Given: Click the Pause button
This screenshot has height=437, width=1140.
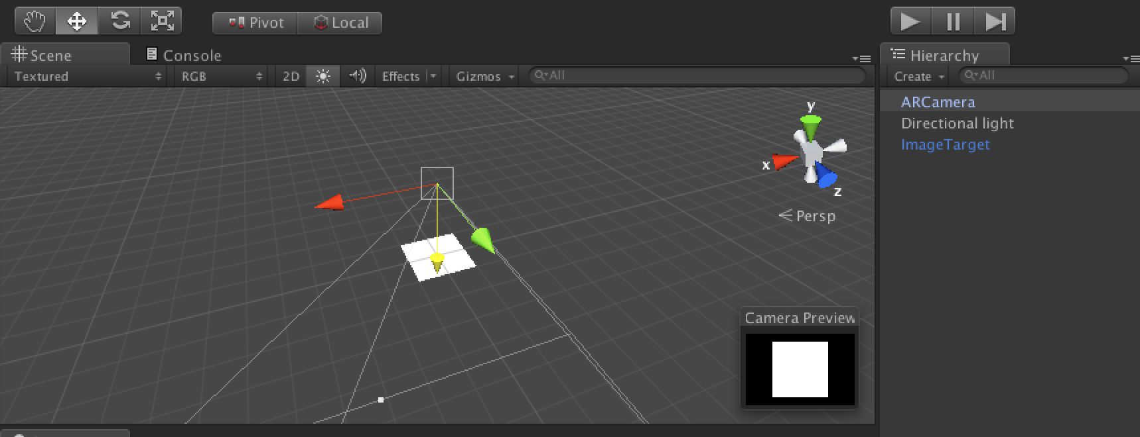Looking at the screenshot, I should click(x=953, y=22).
